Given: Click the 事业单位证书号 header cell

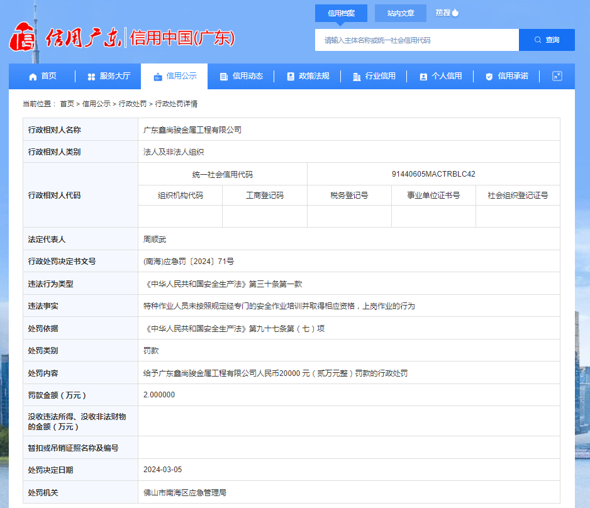Looking at the screenshot, I should coord(433,196).
